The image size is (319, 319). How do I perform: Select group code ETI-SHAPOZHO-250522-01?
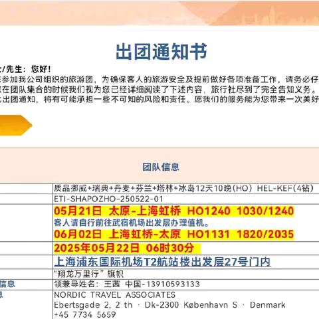pos(108,199)
